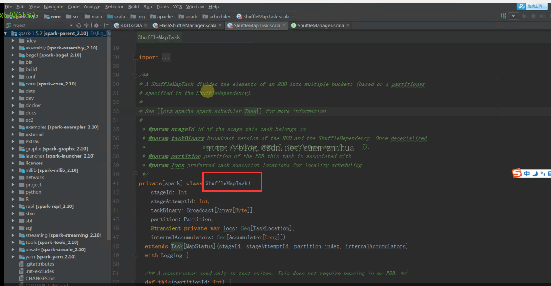Click the Baidu cloud upload button

point(532,6)
